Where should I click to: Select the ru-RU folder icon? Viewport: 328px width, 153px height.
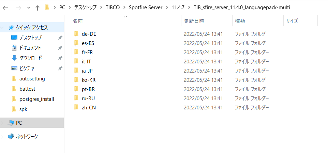pyautogui.click(x=76, y=98)
